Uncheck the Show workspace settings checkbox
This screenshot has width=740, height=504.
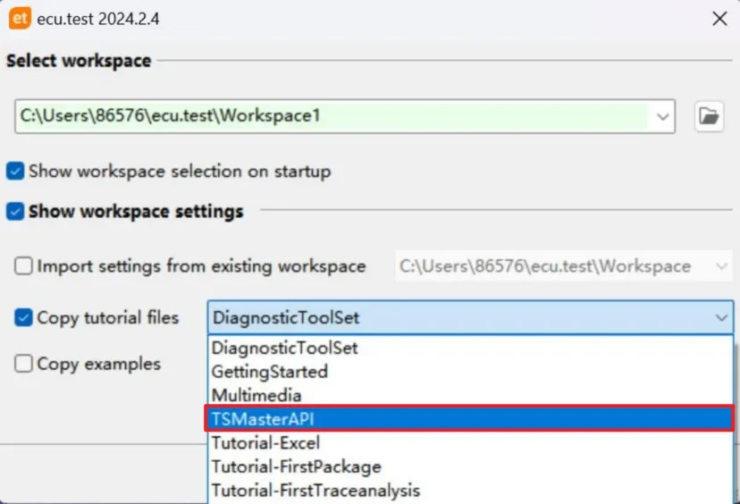pos(15,212)
